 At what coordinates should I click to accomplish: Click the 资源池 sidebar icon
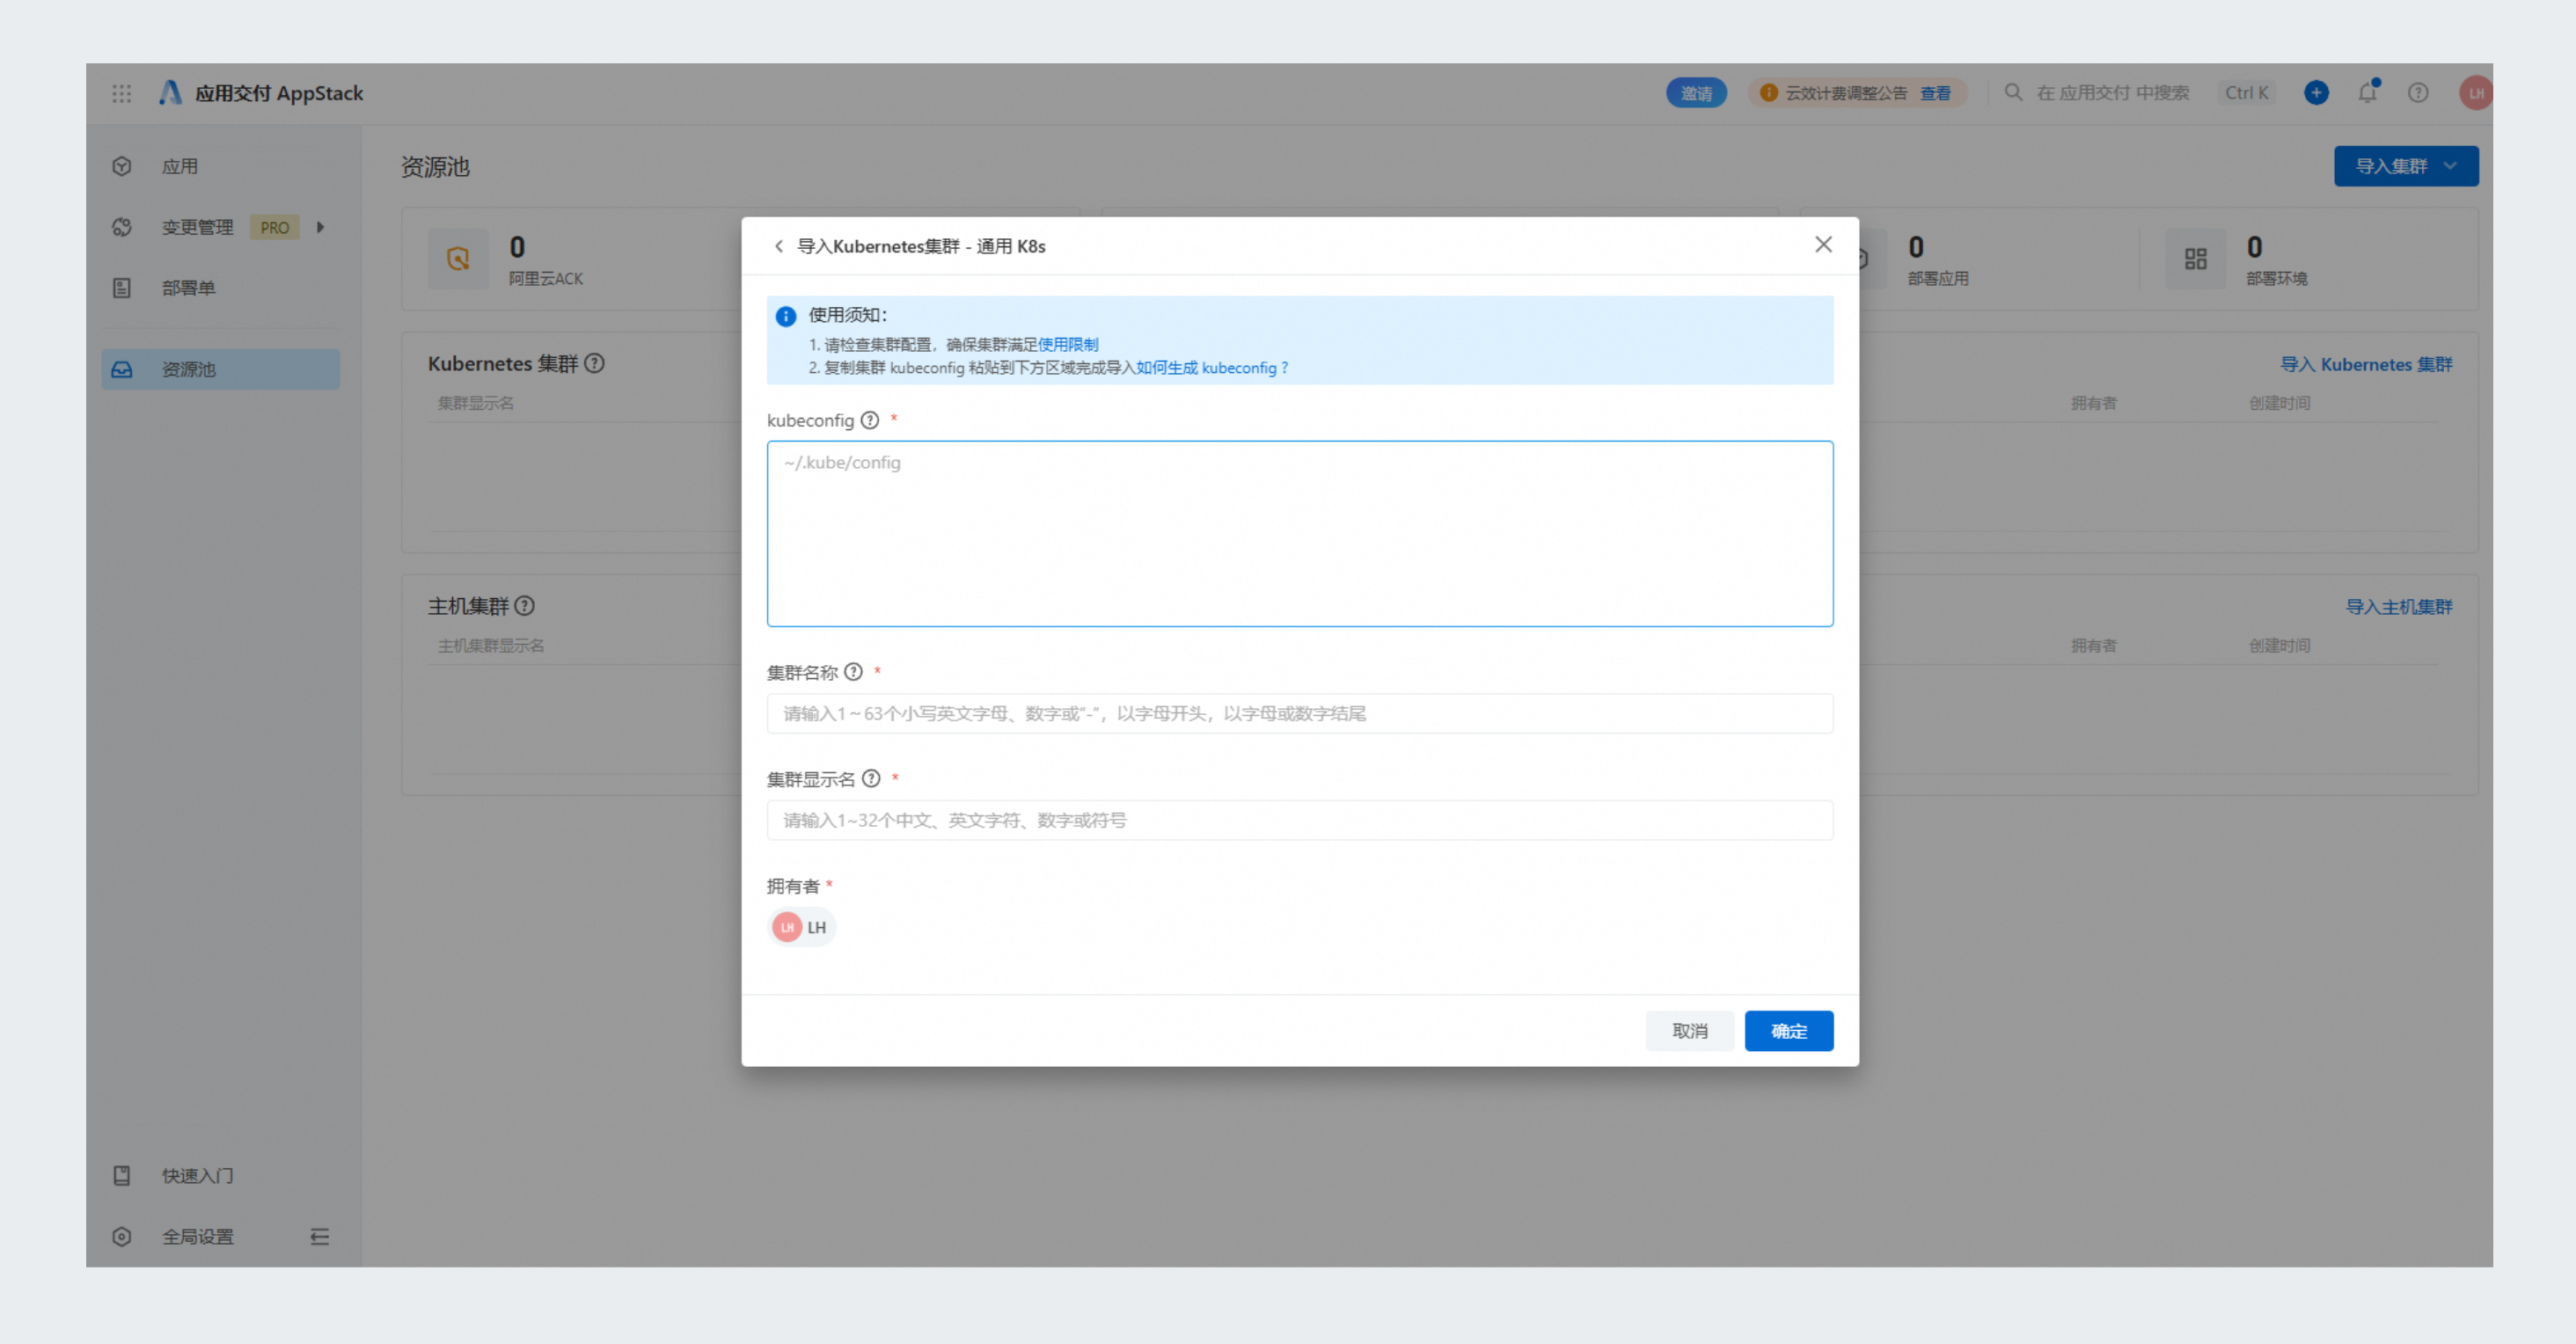(122, 369)
